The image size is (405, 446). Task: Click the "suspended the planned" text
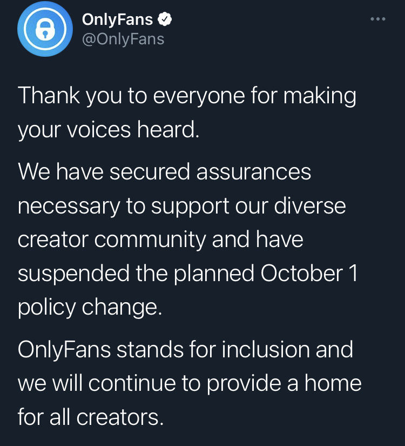137,274
